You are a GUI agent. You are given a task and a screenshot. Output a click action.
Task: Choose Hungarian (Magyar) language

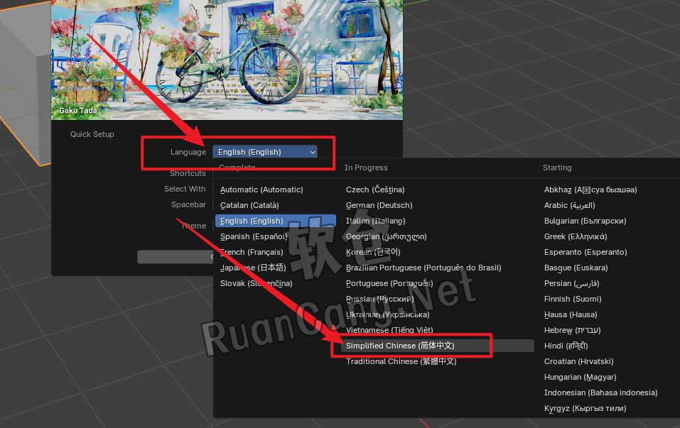(x=580, y=377)
